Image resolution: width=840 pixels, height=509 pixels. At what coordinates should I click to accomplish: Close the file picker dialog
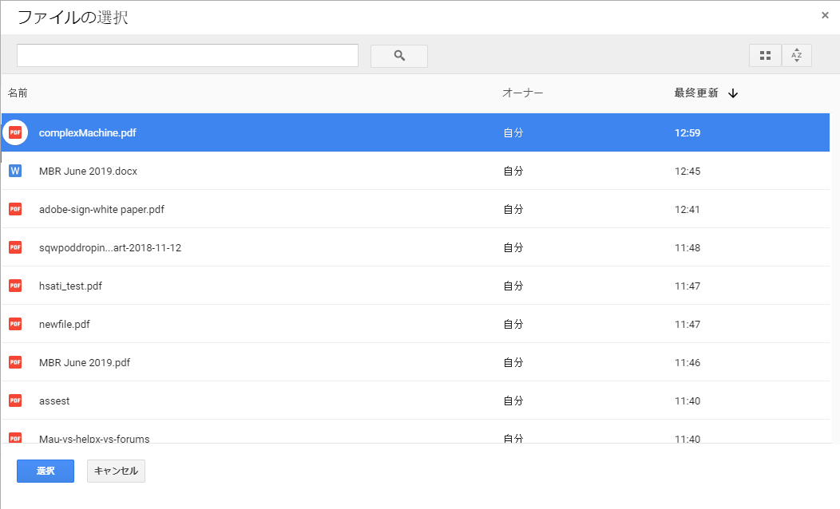coord(825,15)
